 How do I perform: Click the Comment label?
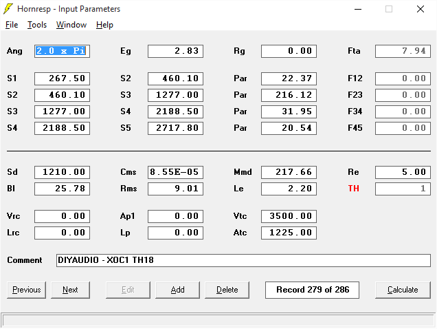coord(25,260)
